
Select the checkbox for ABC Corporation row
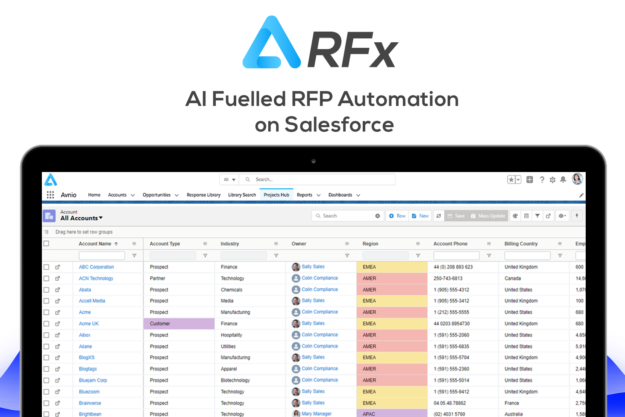[46, 267]
